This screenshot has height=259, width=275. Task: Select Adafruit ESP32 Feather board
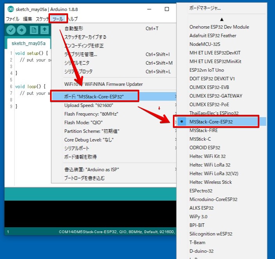point(222,36)
